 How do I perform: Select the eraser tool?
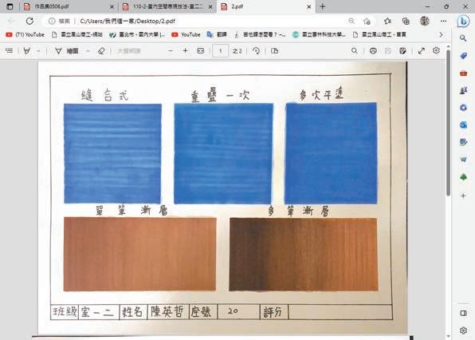(x=101, y=51)
